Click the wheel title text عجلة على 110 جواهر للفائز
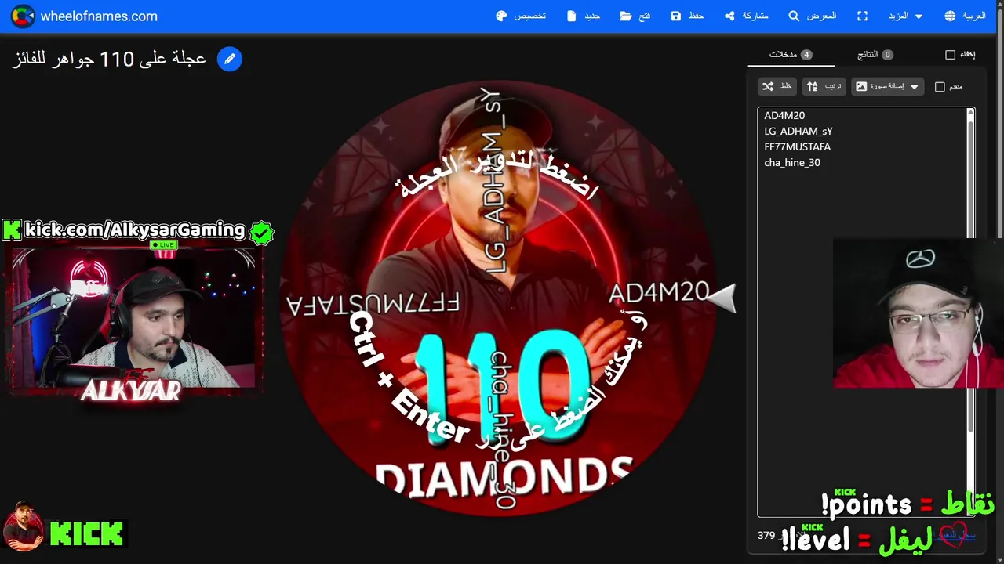Viewport: 1004px width, 564px height. 108,59
